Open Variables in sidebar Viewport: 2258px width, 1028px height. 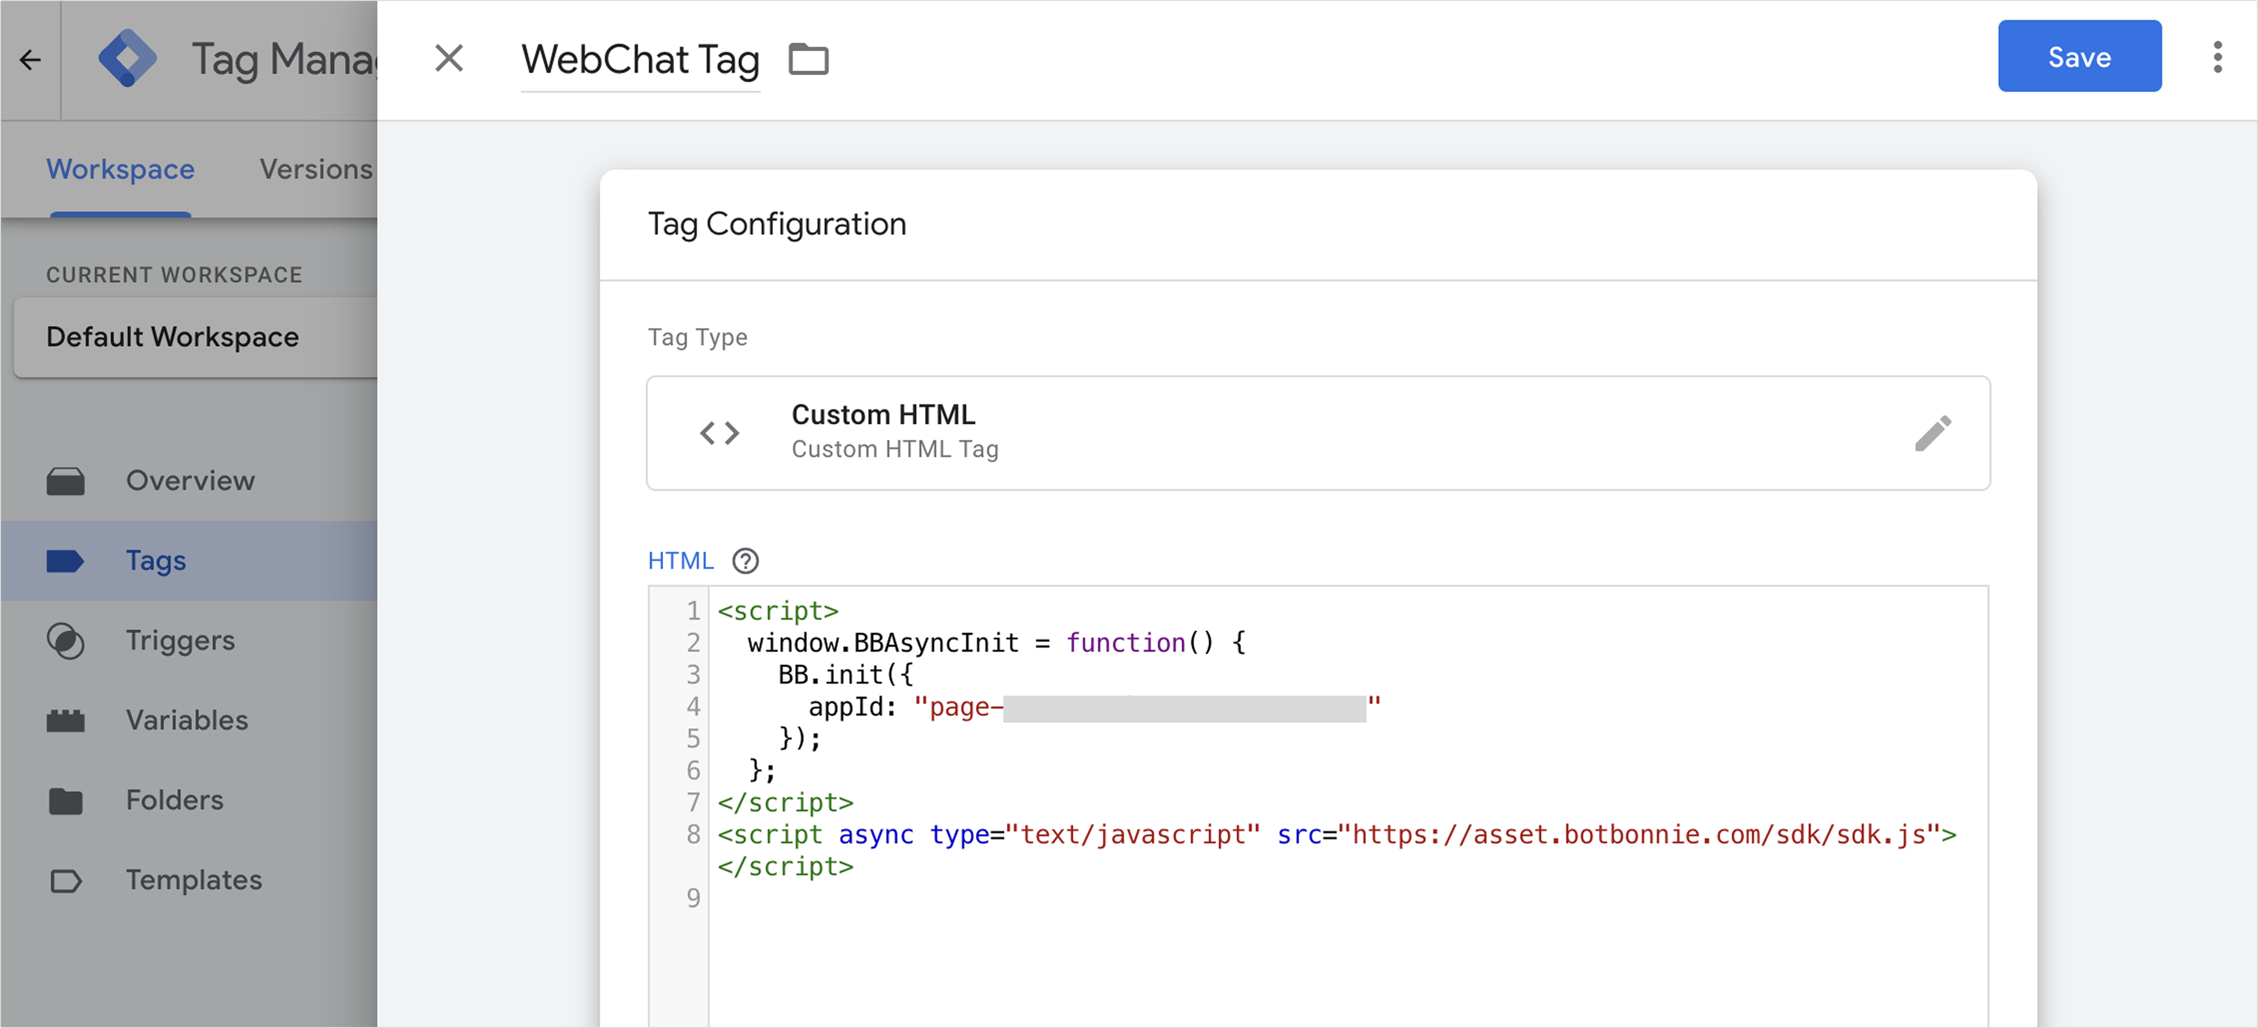coord(187,720)
